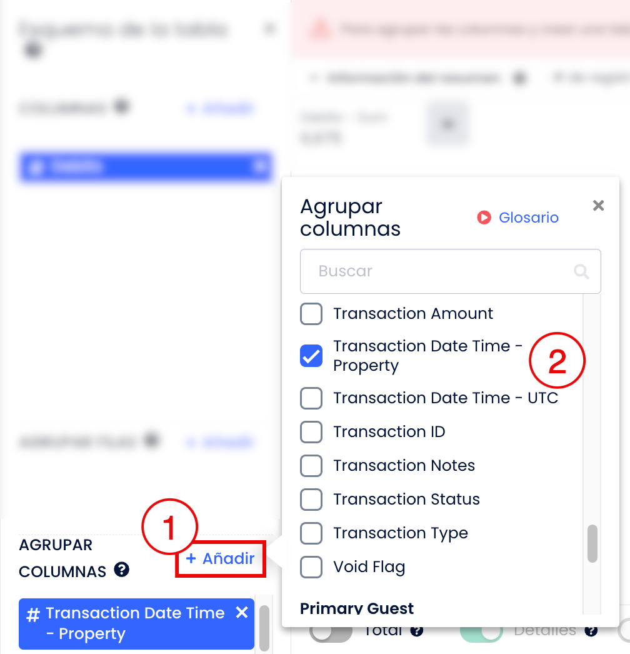Toggle the Total switch
630x654 pixels.
click(331, 632)
